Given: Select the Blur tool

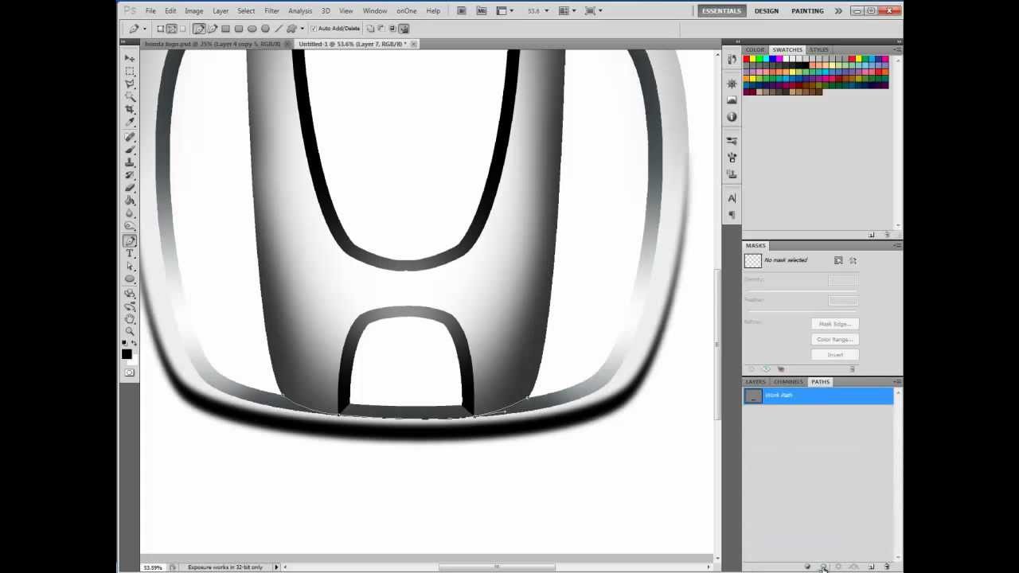Looking at the screenshot, I should pos(130,213).
